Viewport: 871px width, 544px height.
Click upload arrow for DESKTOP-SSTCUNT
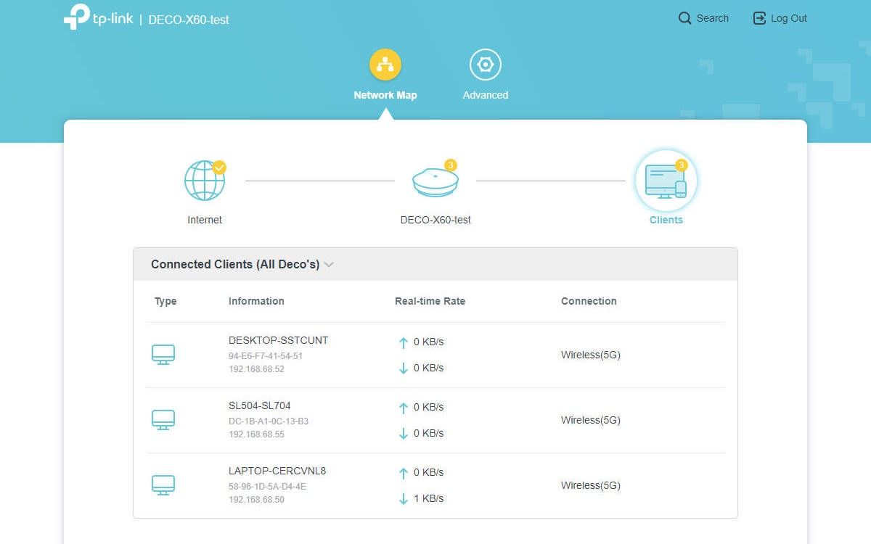[x=404, y=342]
